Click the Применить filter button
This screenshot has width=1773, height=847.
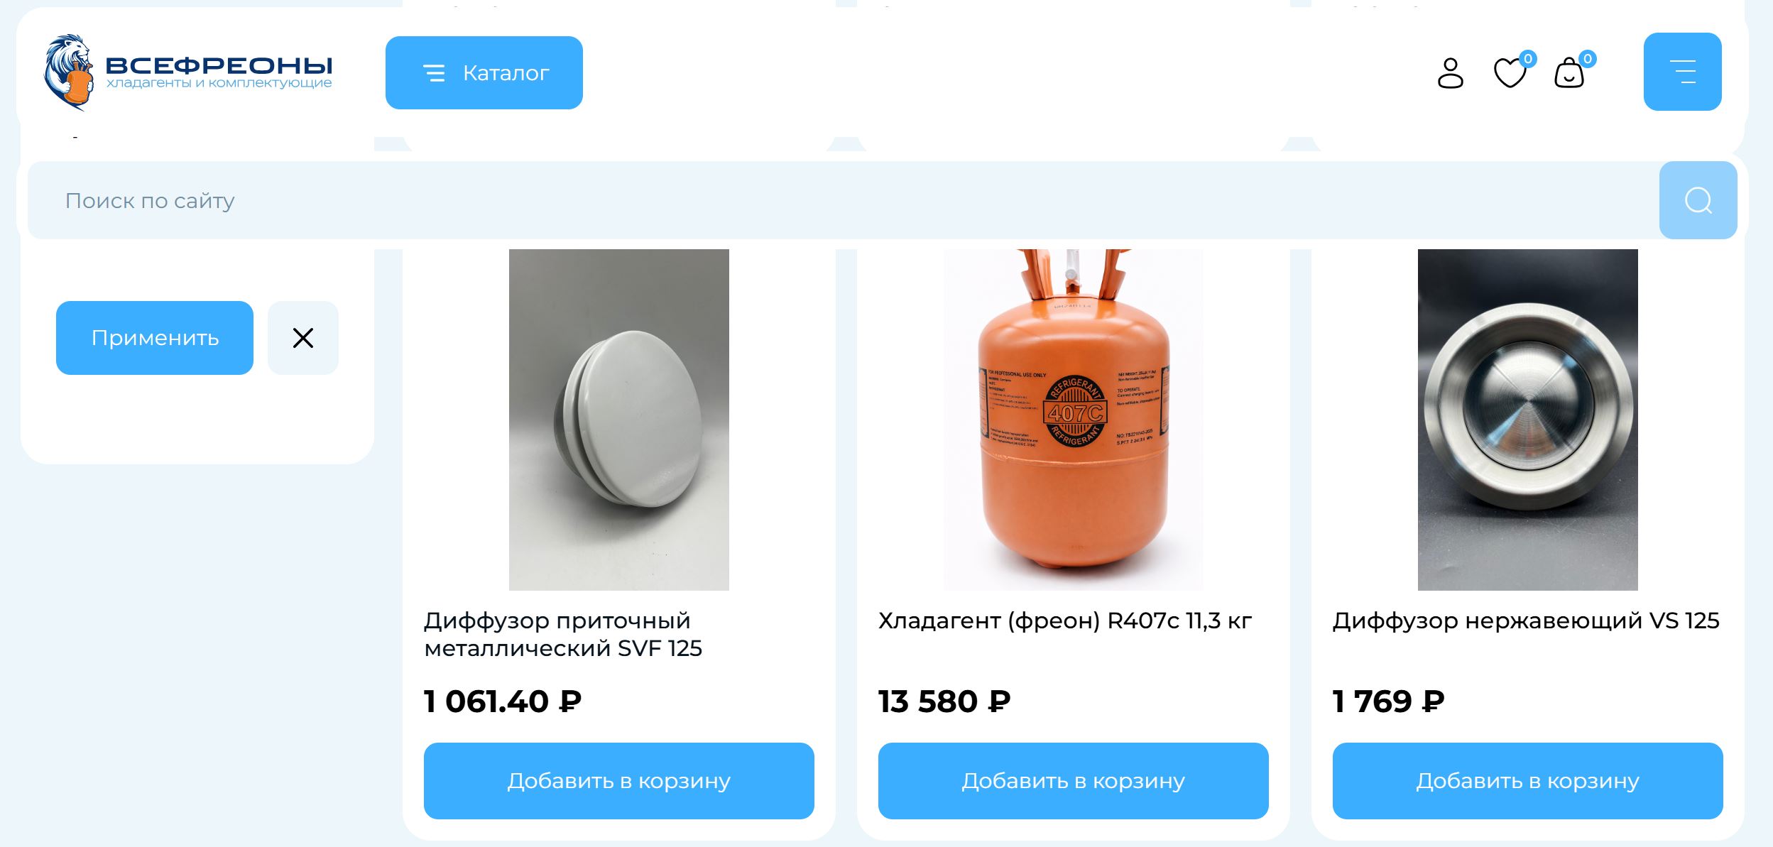click(155, 338)
